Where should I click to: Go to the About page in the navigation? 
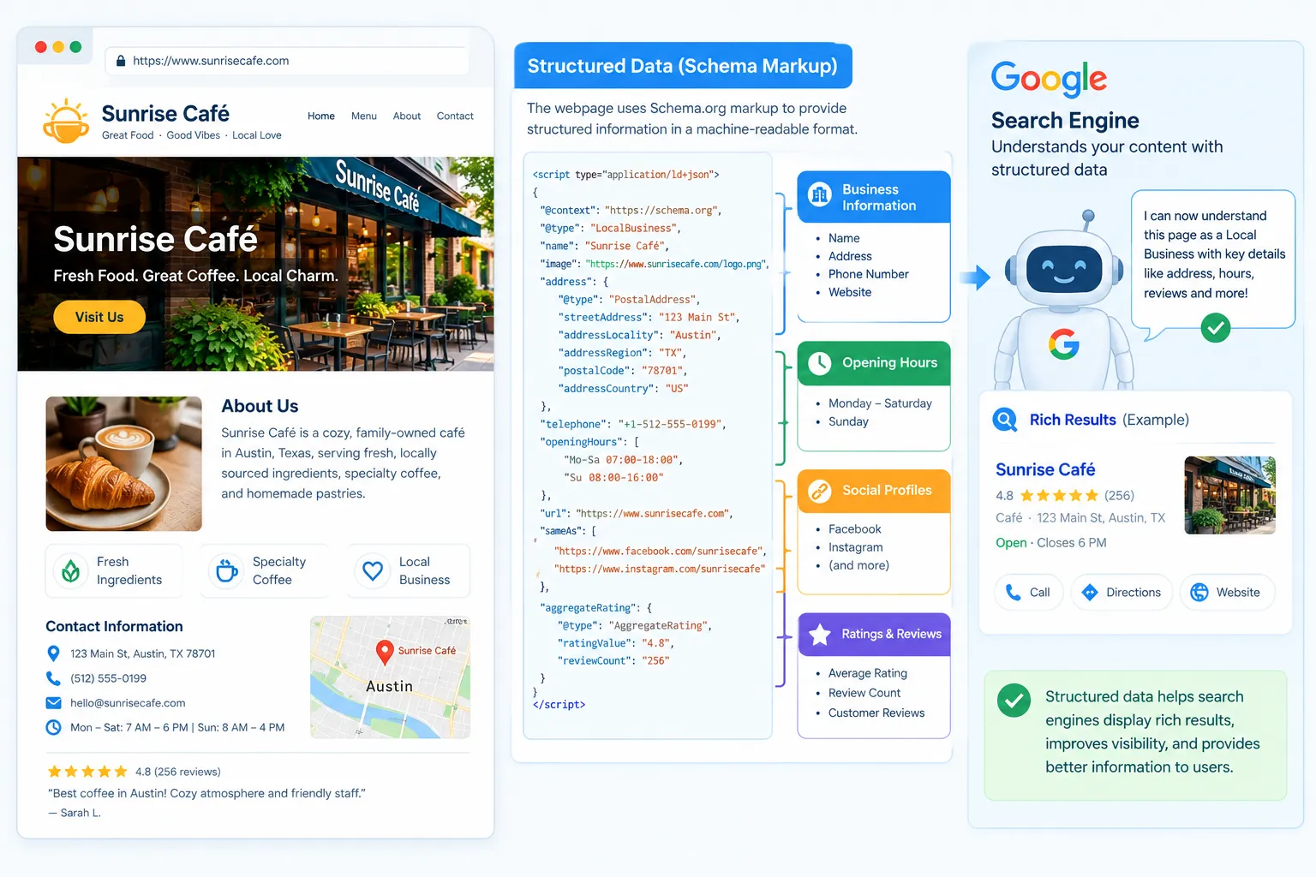point(407,116)
